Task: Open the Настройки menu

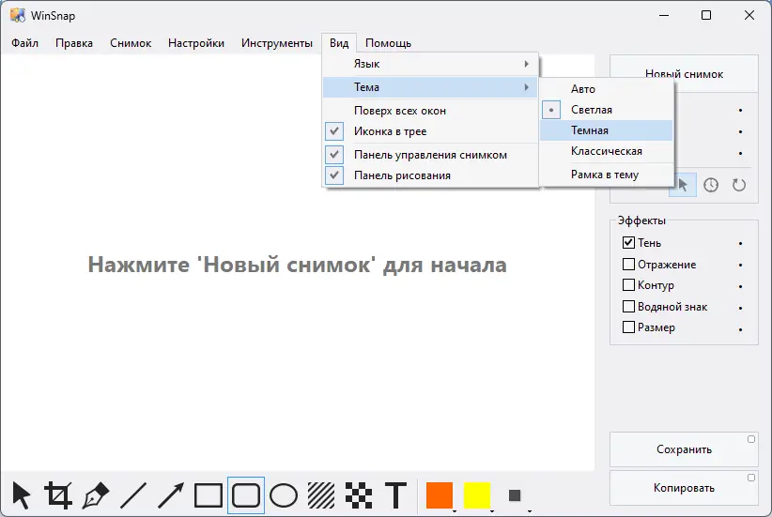Action: [196, 43]
